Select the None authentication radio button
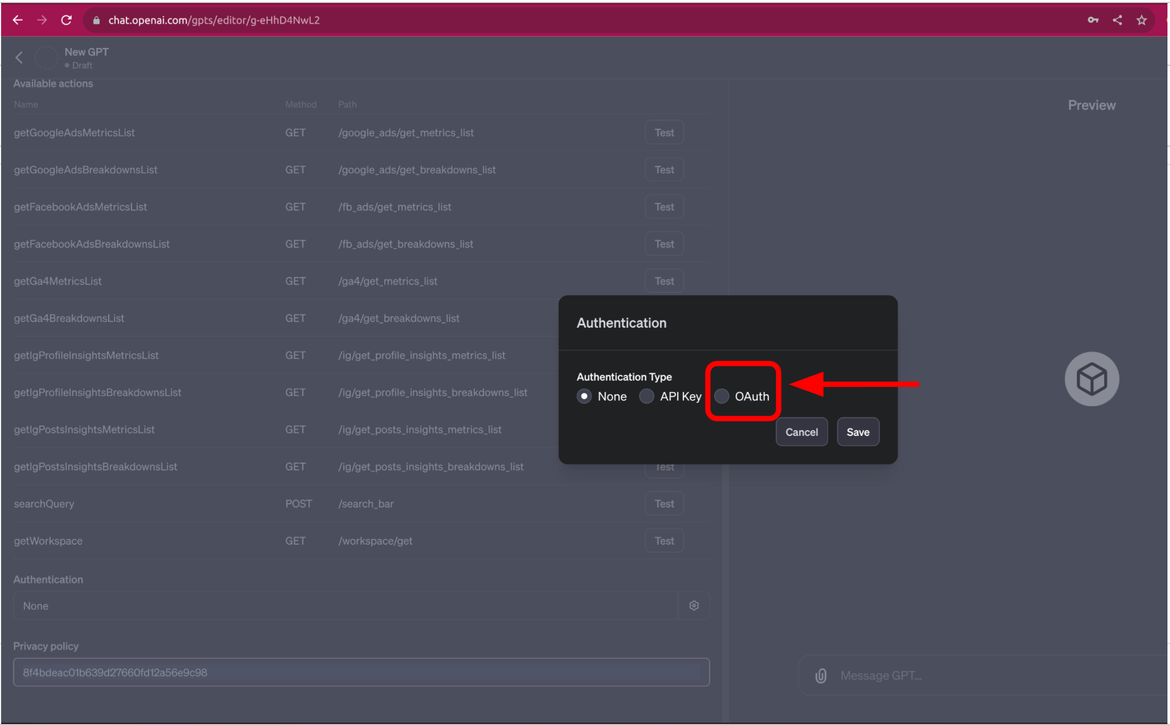This screenshot has height=725, width=1170. pos(584,396)
